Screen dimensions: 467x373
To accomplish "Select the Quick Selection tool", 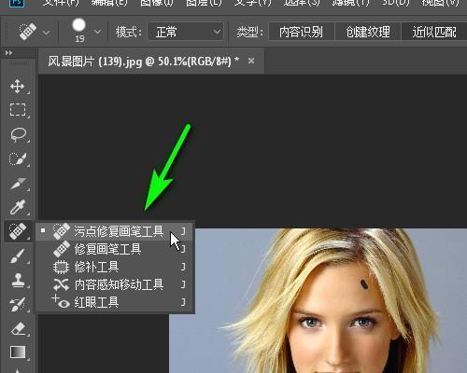I will [x=18, y=159].
